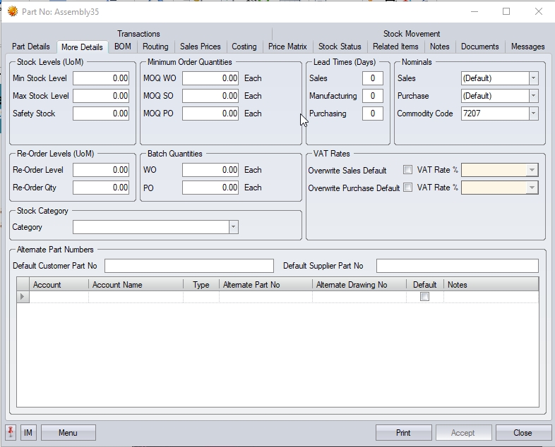This screenshot has width=555, height=447.
Task: Click the application icon in title bar
Action: (12, 11)
